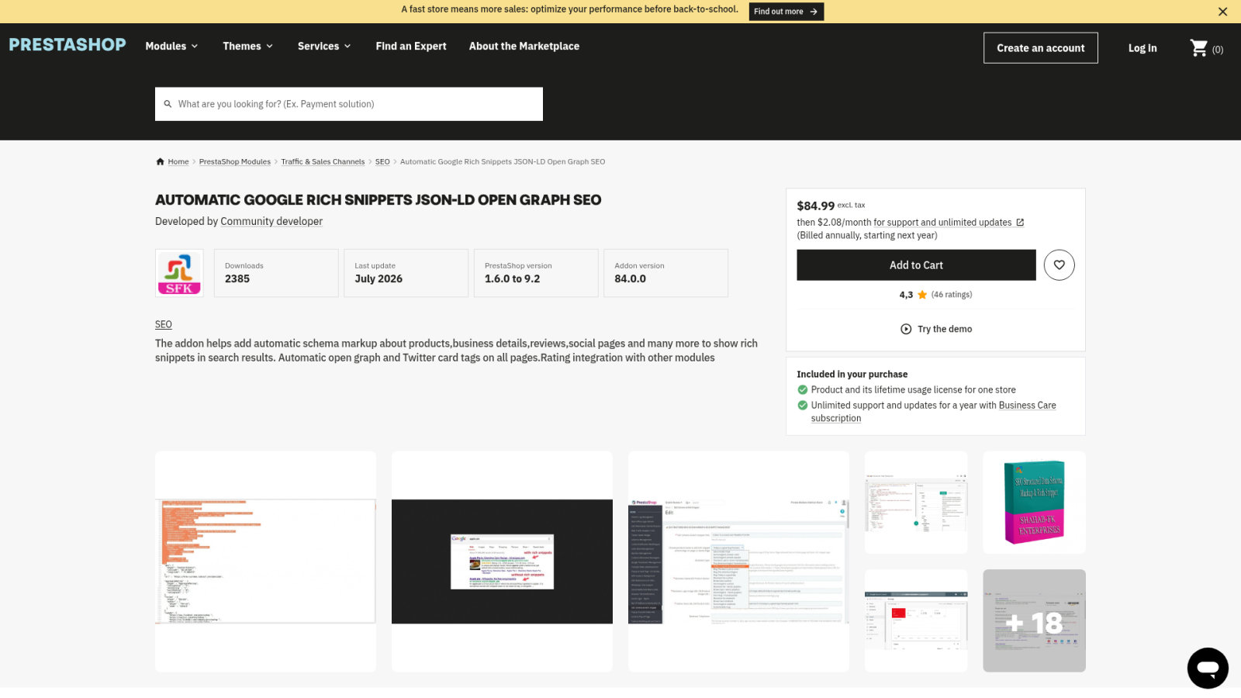The image size is (1241, 698).
Task: Click the Downloads 2385 stat
Action: (x=276, y=273)
